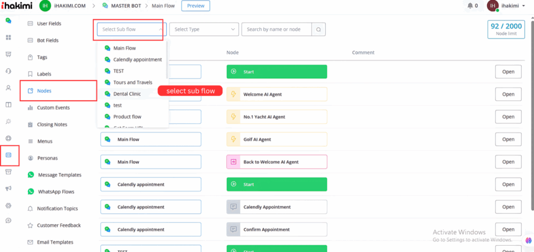Click the Golf AI Agent node
The width and height of the screenshot is (534, 252).
point(276,139)
